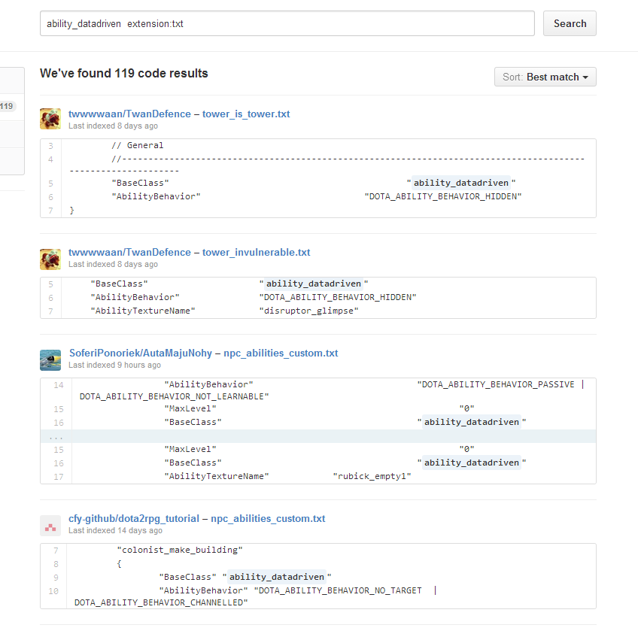Click the avatar beside the tower_invulnerable.txt result
This screenshot has height=634, width=638.
50,258
